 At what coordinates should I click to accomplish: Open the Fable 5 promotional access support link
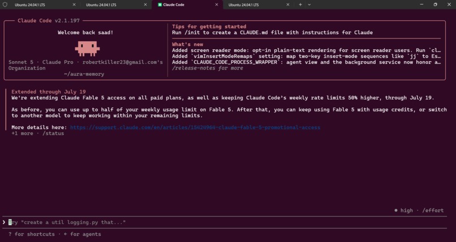coord(195,127)
